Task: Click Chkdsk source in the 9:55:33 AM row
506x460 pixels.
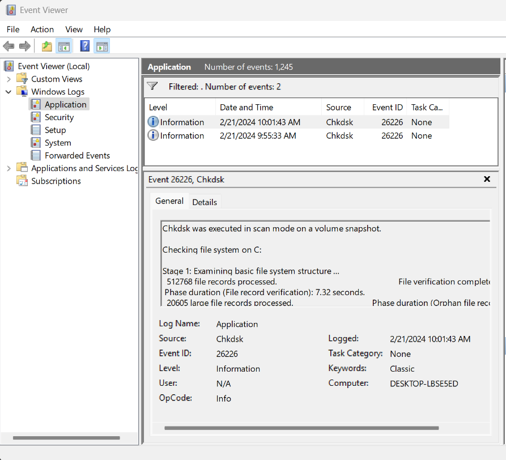Action: pos(339,135)
